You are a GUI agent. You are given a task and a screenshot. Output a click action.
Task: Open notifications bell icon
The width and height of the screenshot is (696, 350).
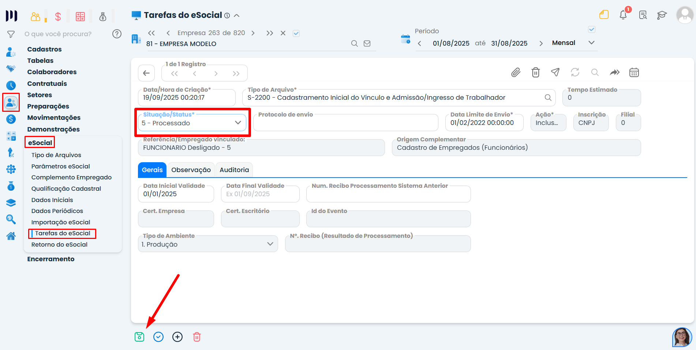tap(623, 15)
